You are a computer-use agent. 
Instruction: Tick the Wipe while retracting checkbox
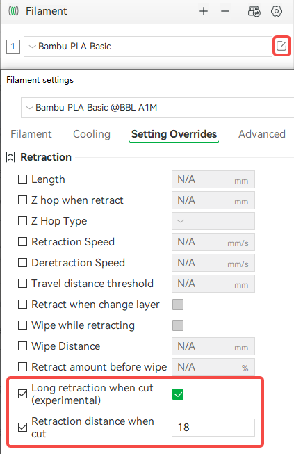click(x=22, y=325)
